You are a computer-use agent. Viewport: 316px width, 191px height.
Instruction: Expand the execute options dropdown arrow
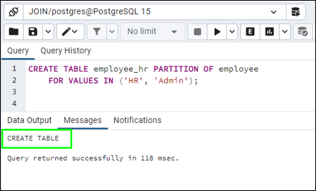(232, 31)
